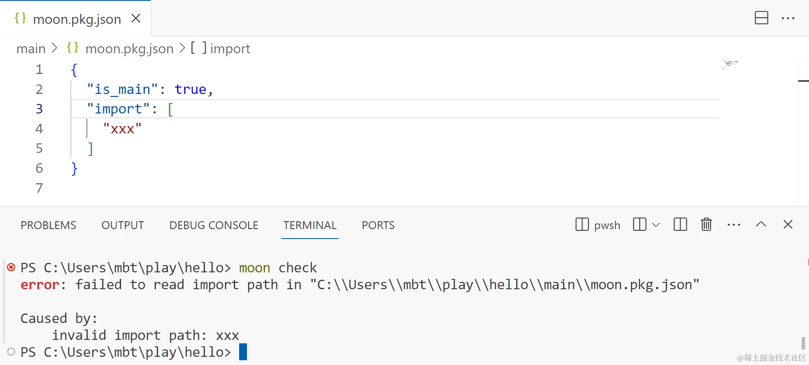Click the code minimap preview
This screenshot has height=365, width=809.
pyautogui.click(x=730, y=64)
